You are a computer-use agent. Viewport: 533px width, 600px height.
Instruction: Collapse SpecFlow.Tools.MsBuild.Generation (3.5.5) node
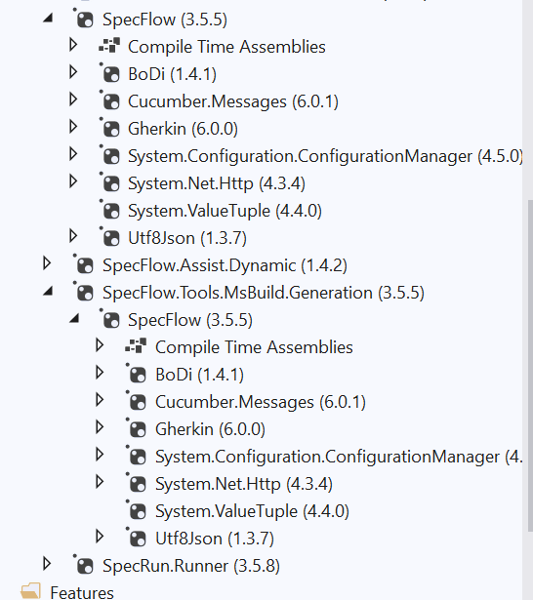coord(48,291)
